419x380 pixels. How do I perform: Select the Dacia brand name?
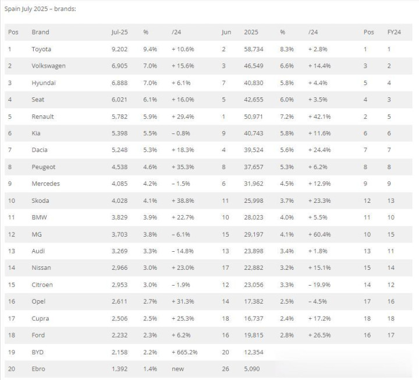point(40,150)
